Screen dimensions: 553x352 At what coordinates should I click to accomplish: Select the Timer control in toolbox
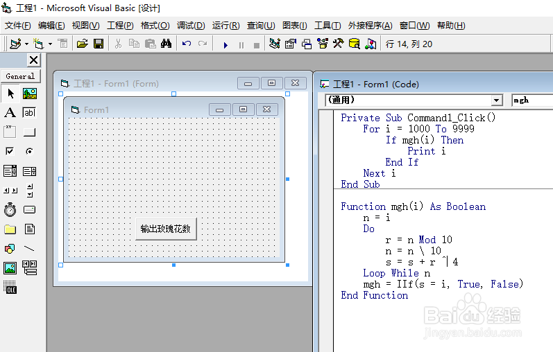[x=10, y=210]
